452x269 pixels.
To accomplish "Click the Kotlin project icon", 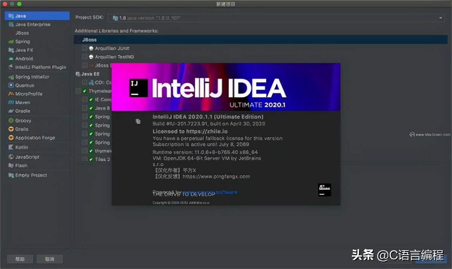I will tap(11, 147).
